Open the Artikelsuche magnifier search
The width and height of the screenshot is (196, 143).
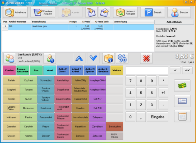coord(15,12)
